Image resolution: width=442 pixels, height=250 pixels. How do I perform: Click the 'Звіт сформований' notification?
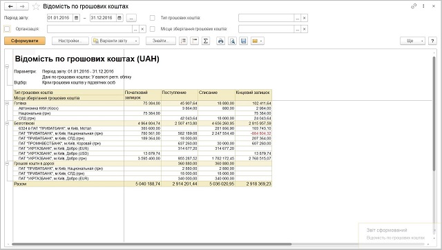[x=387, y=230]
